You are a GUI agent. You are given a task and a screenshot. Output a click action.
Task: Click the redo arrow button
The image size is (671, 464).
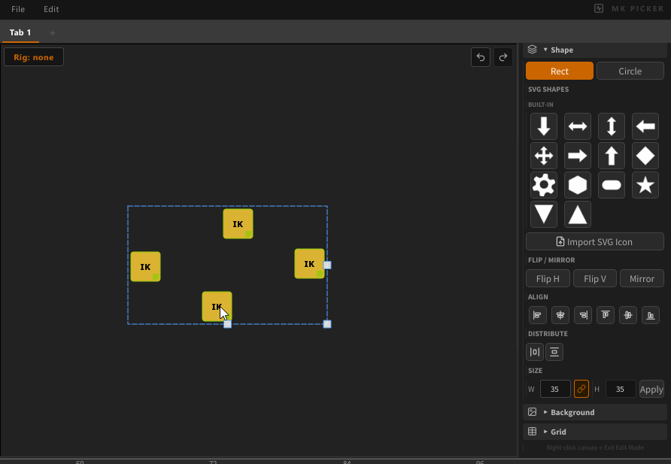coord(503,57)
